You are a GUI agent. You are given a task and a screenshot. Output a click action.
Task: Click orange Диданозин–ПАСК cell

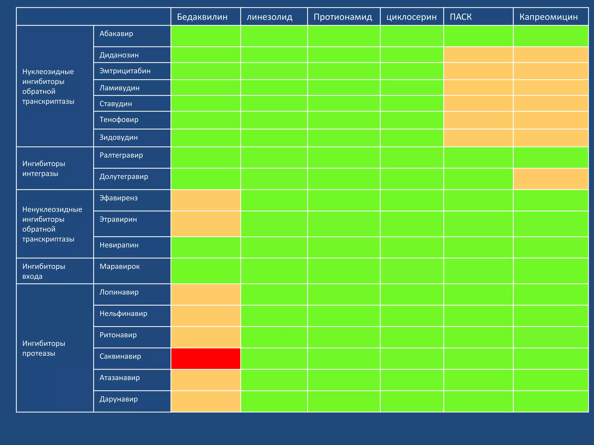tap(478, 55)
